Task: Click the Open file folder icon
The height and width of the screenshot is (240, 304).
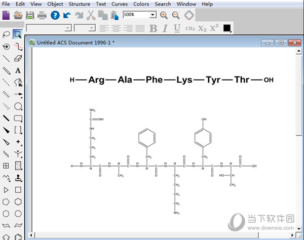Action: tap(18, 15)
